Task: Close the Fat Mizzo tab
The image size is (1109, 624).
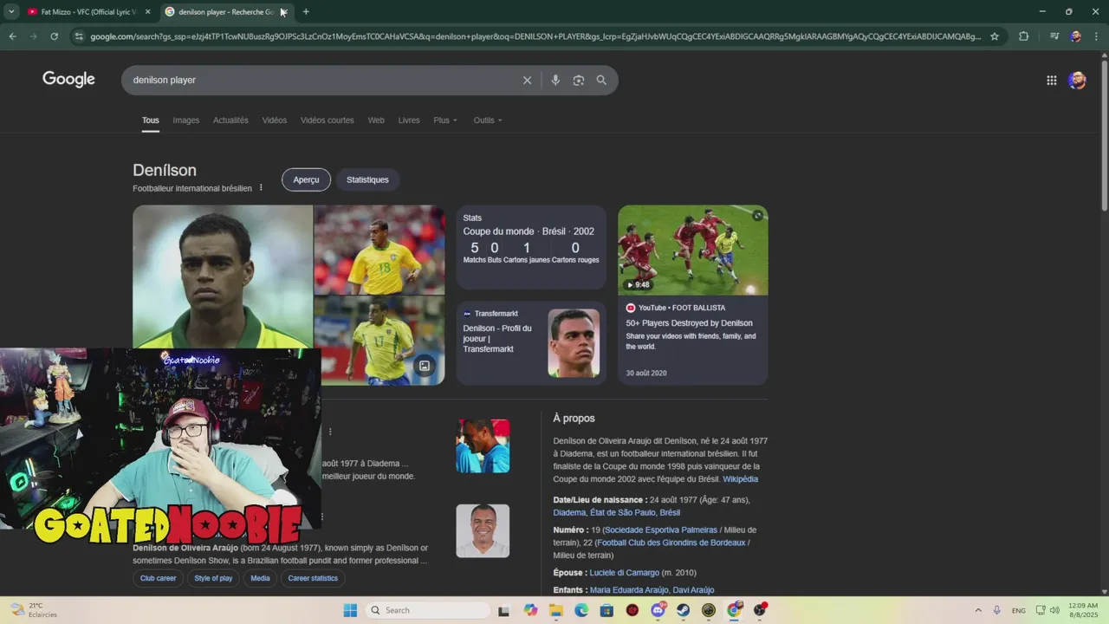Action: coord(147,11)
